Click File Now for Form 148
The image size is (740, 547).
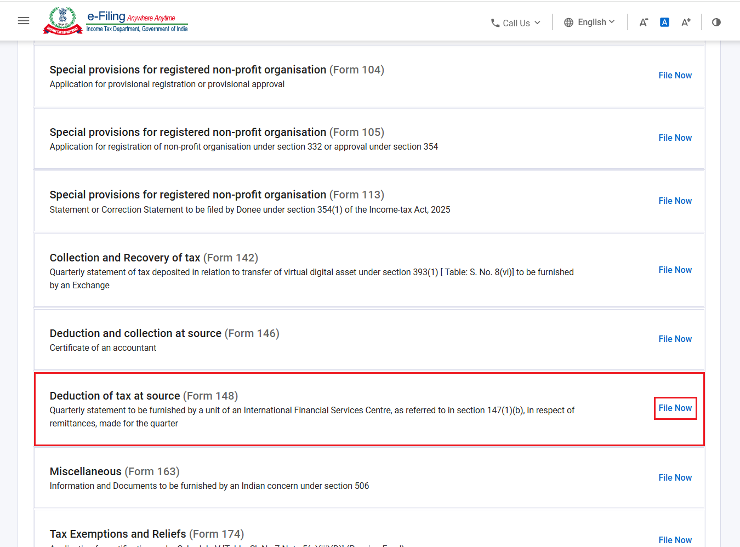[675, 408]
